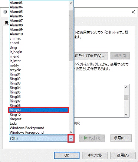
Task: Select Ring04 in the list
Action: click(39, 88)
